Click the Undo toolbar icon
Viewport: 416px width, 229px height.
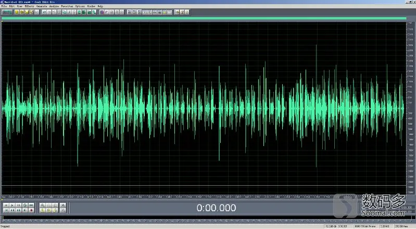click(x=44, y=12)
